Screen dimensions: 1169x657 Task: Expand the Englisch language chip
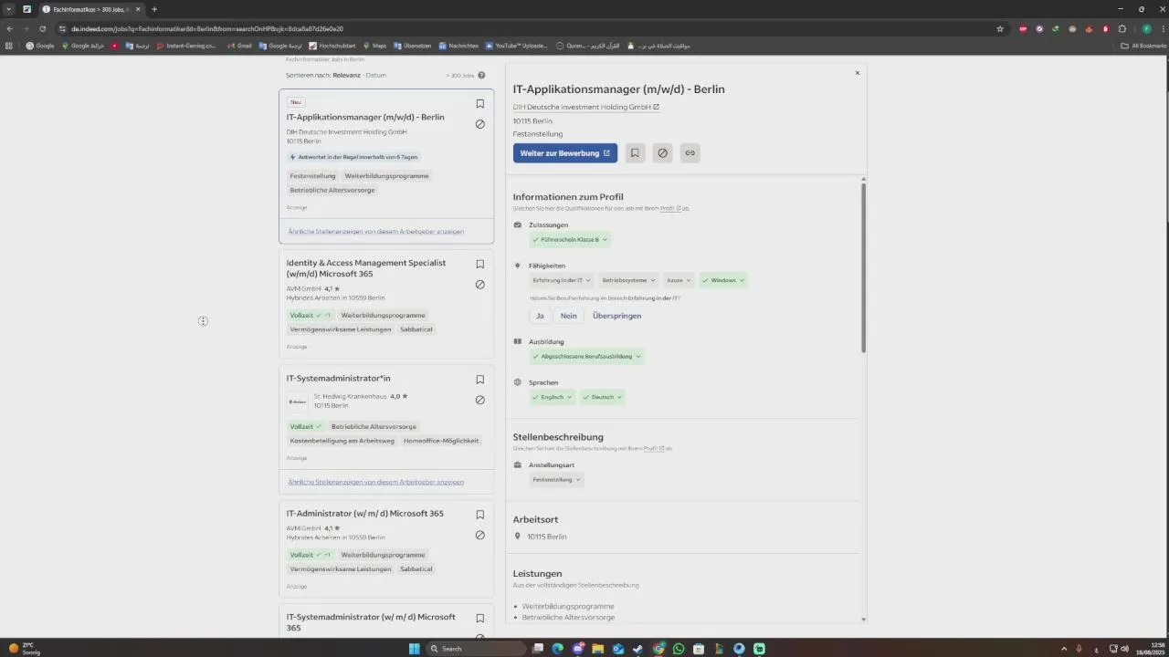click(x=553, y=398)
